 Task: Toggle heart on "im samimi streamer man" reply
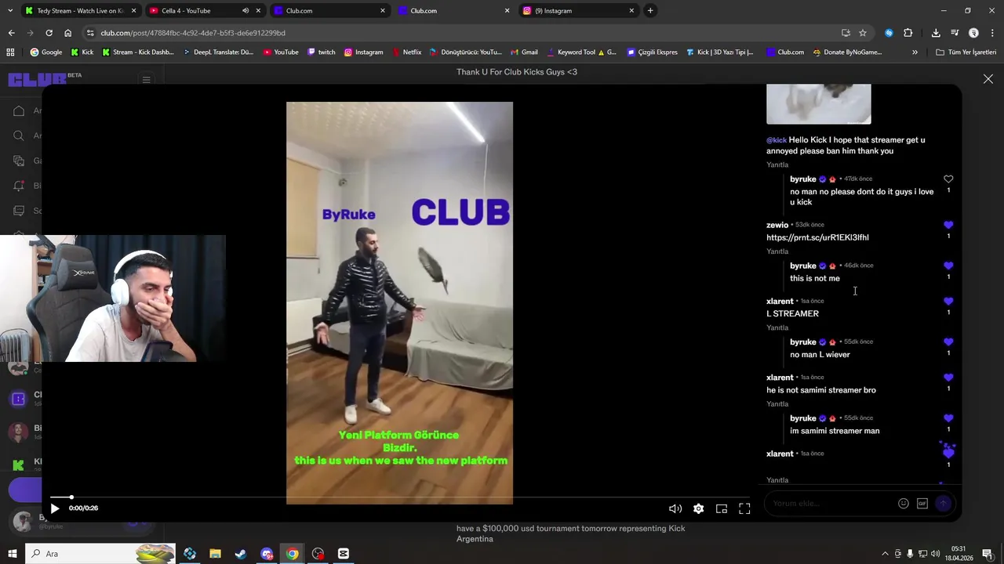tap(948, 418)
